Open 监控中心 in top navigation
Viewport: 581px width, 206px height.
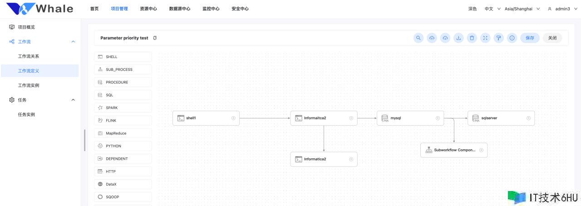click(x=211, y=9)
